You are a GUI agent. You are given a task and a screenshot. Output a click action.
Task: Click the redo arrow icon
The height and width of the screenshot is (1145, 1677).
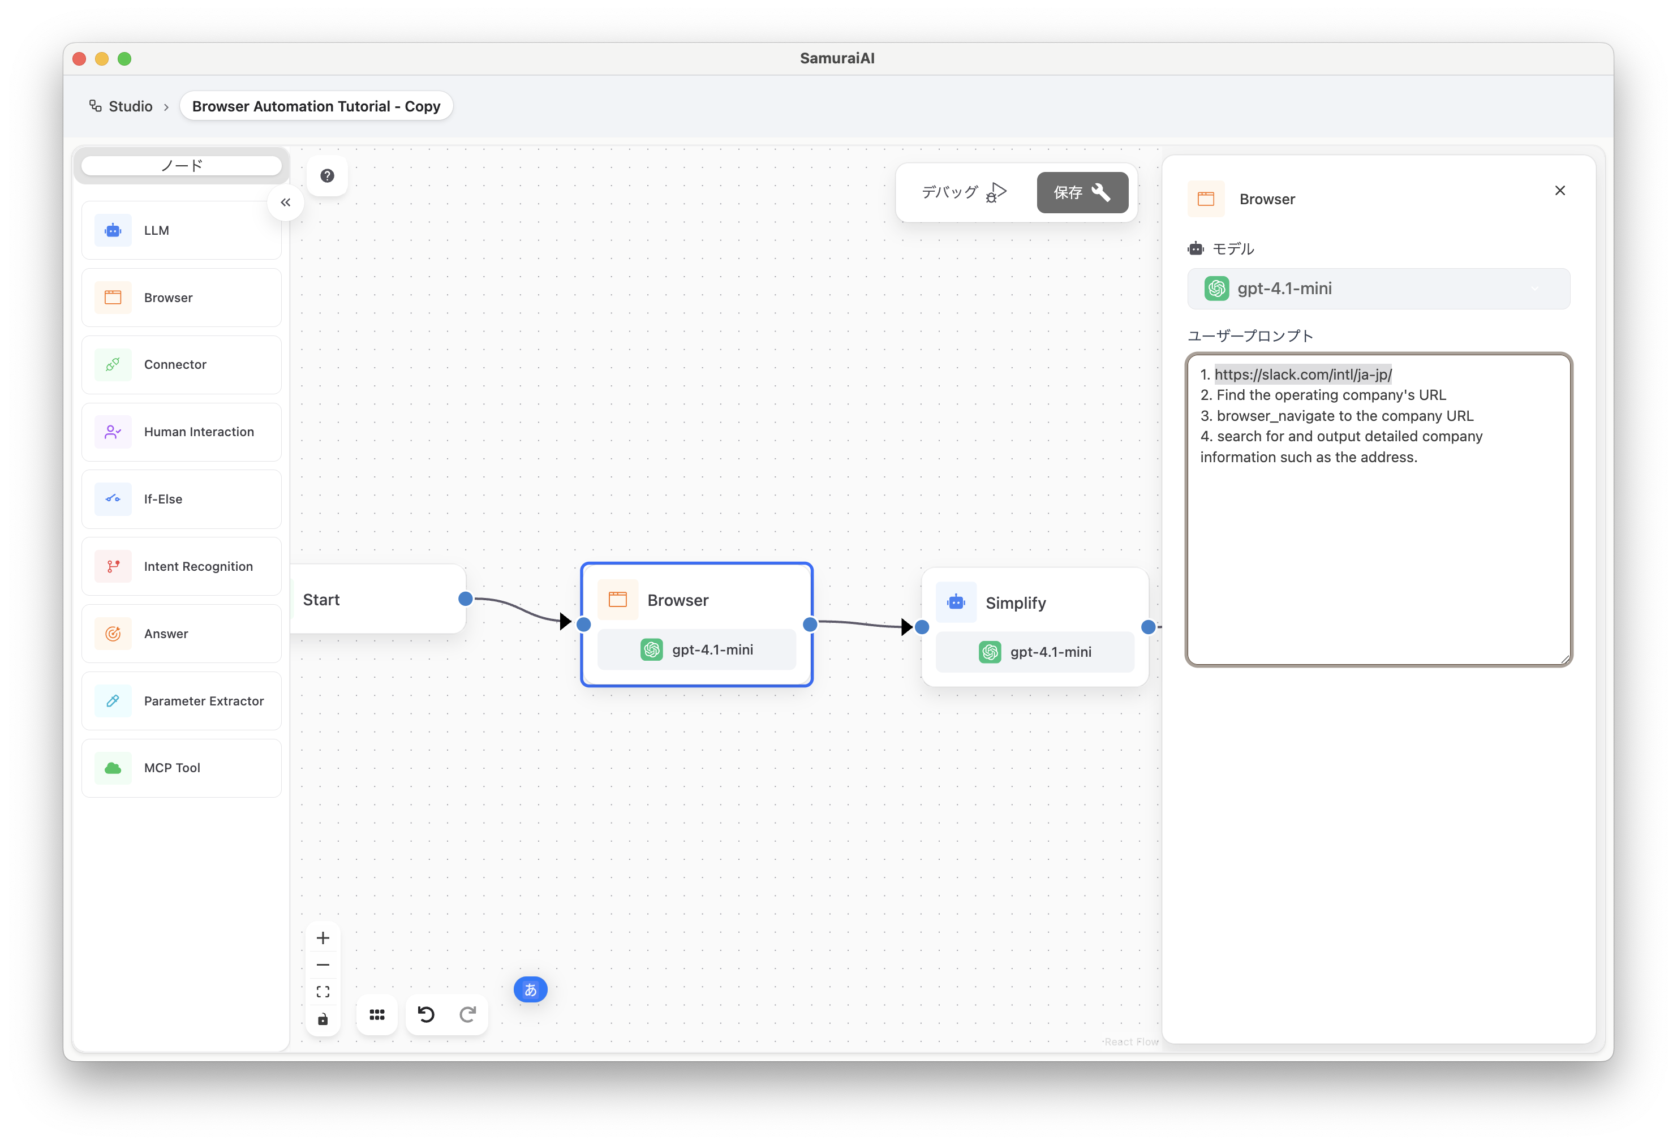pyautogui.click(x=467, y=1015)
